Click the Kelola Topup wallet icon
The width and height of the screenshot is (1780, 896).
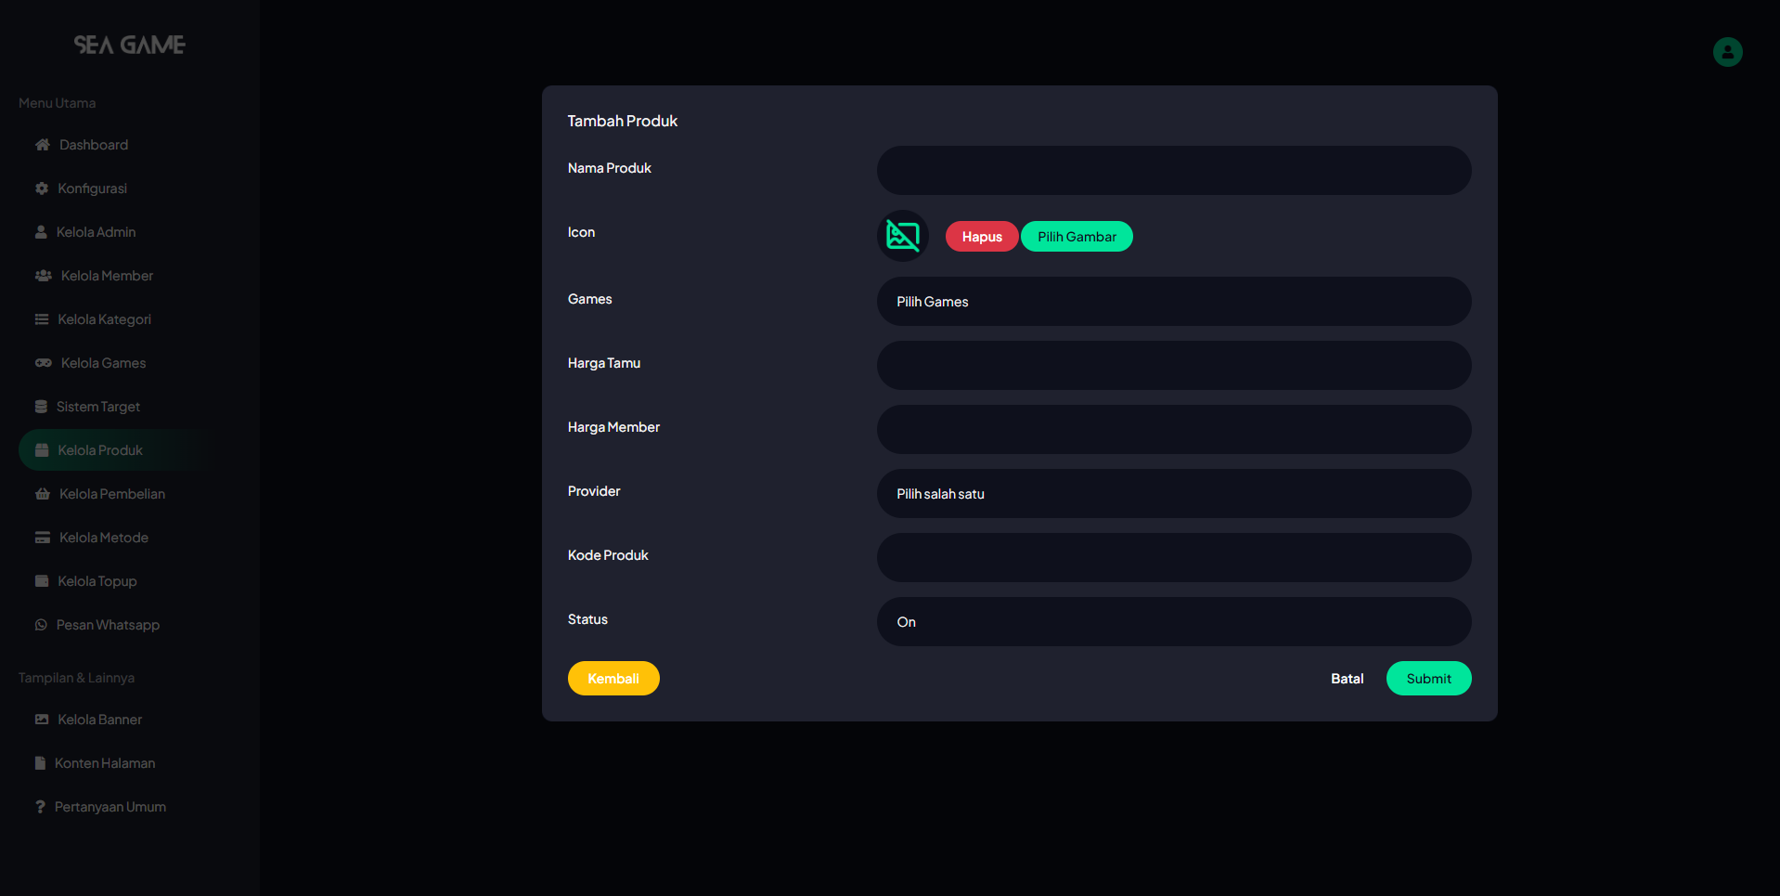(42, 581)
